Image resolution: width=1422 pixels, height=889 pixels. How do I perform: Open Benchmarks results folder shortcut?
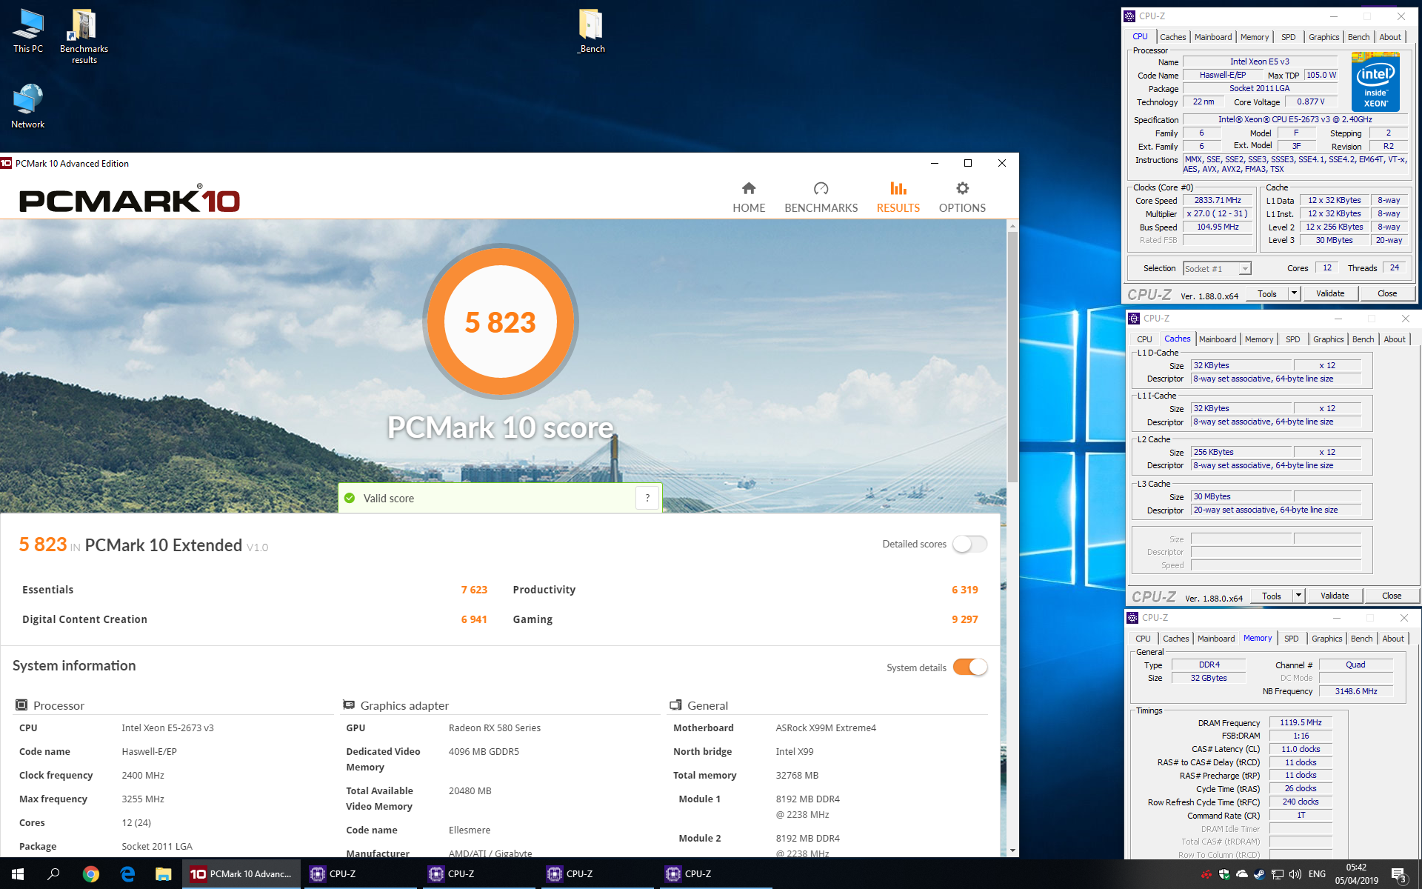[x=84, y=36]
